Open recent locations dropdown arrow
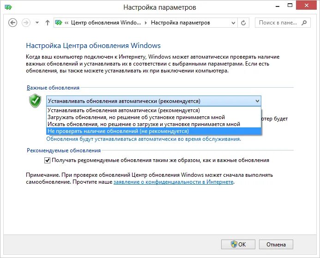Viewport: 320px width, 258px height. [37, 23]
